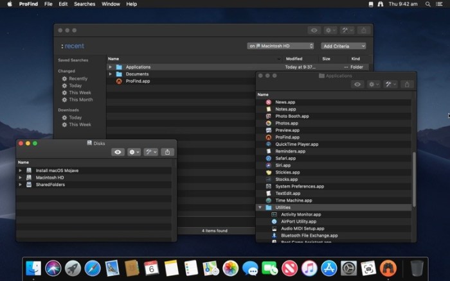The height and width of the screenshot is (281, 450).
Task: Click the share icon in Applications window
Action: (407, 84)
